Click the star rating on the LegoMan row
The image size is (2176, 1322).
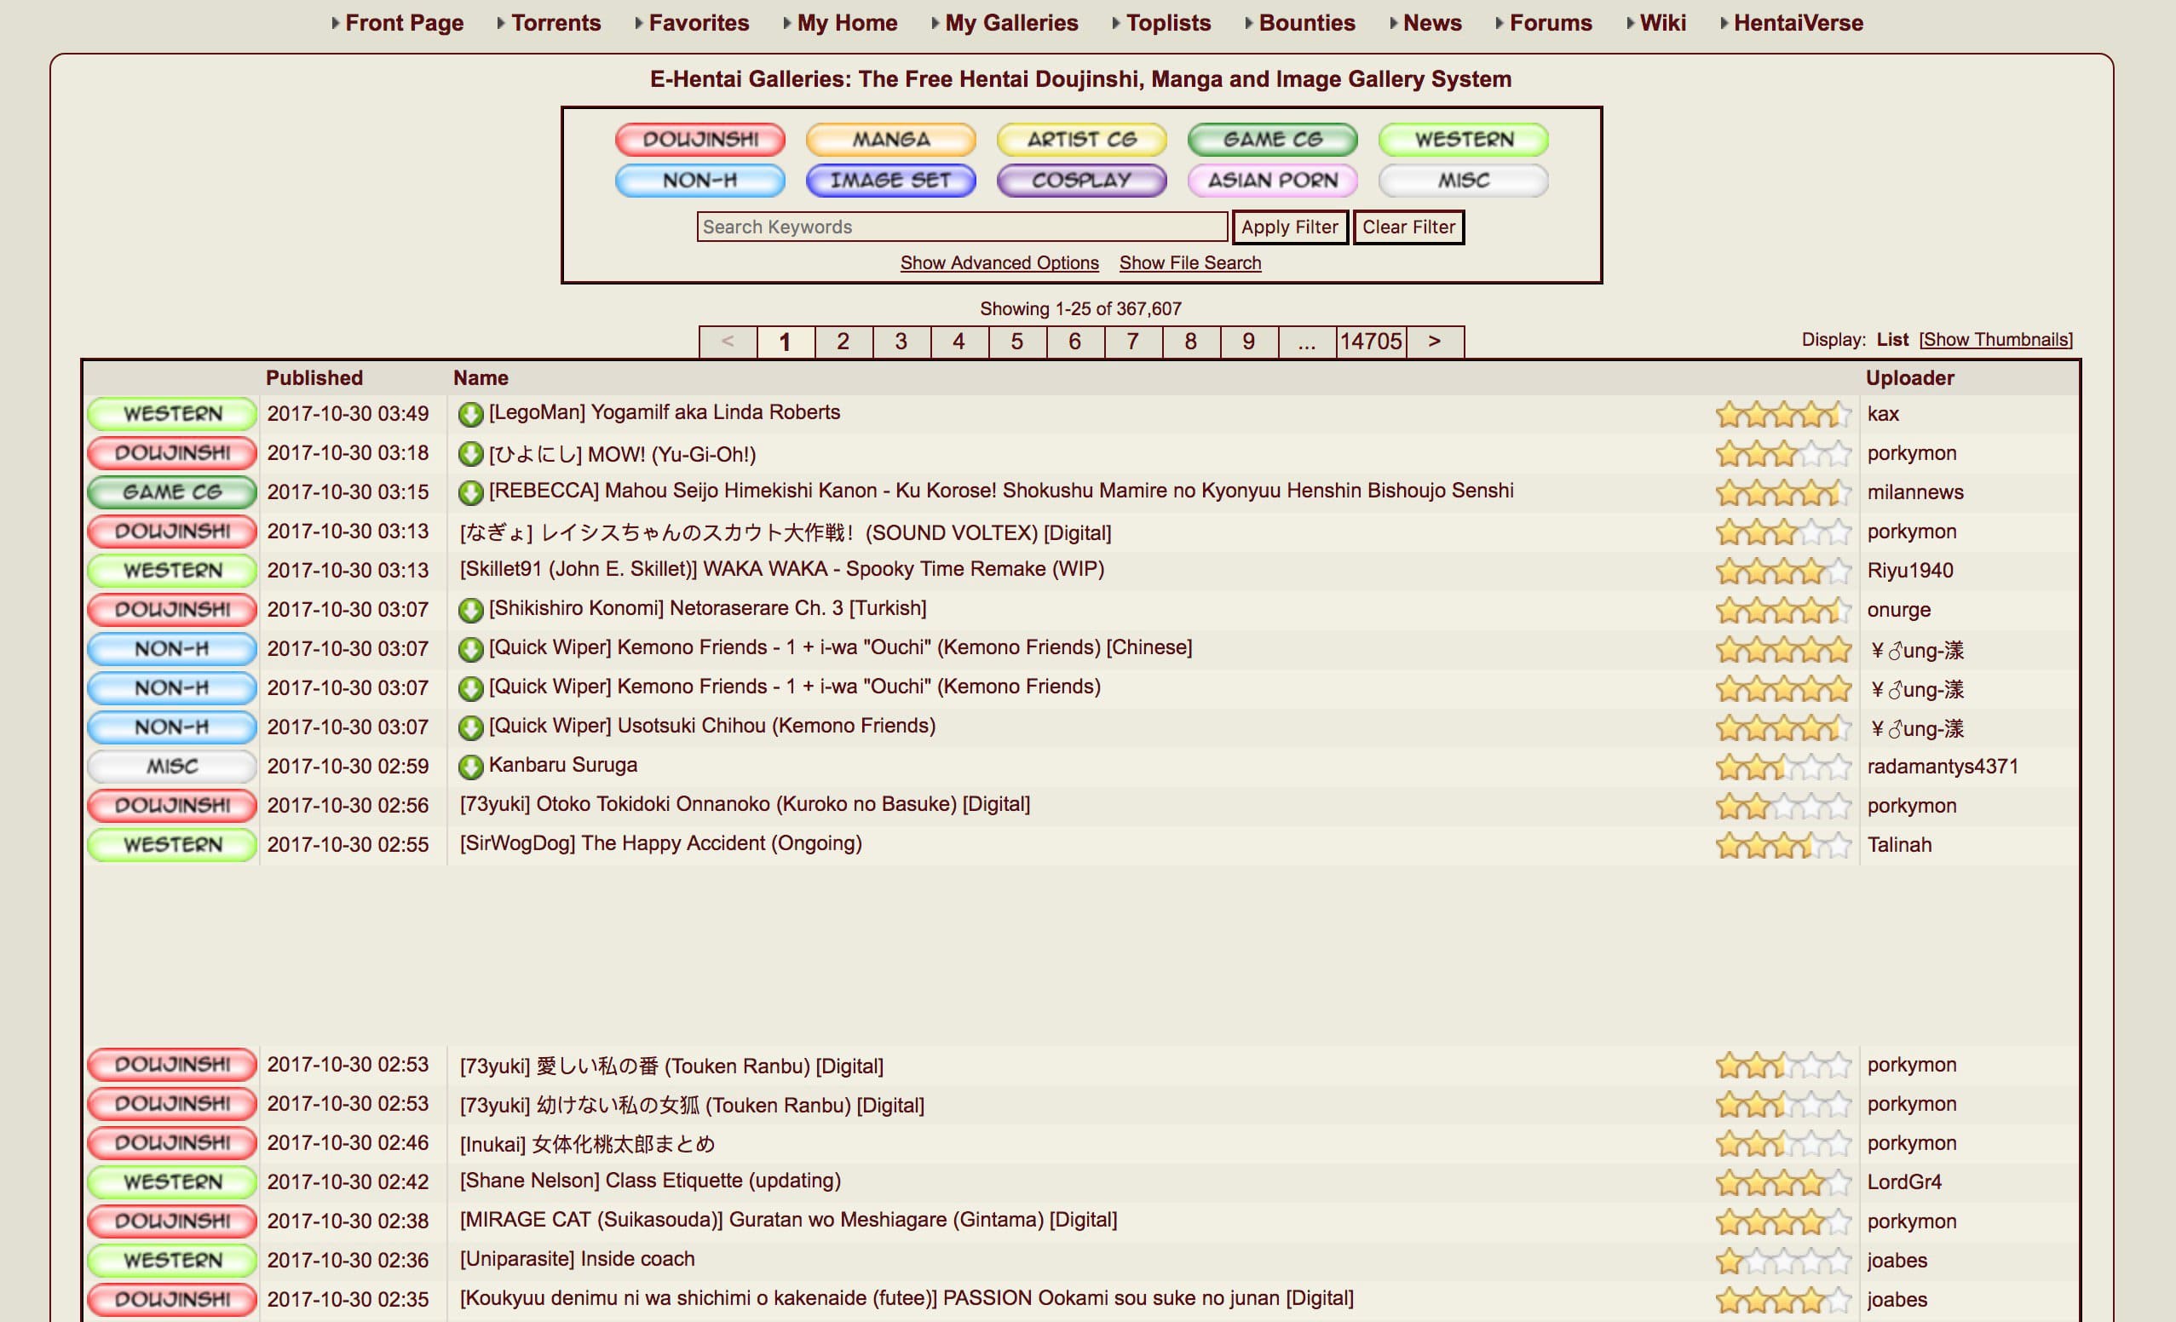pos(1783,413)
